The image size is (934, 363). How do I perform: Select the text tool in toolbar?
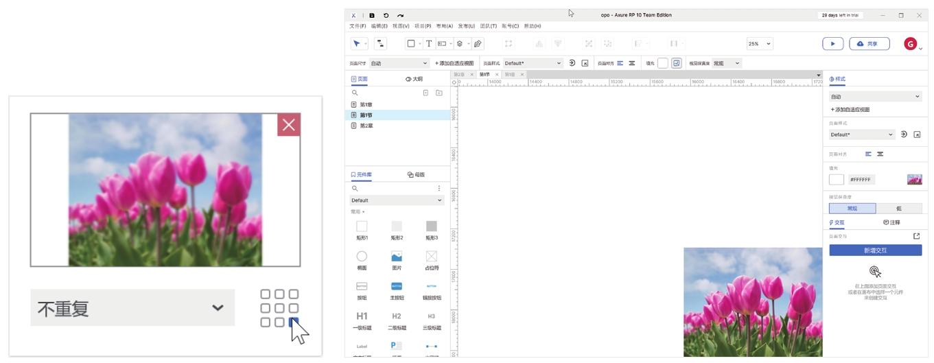coord(429,43)
